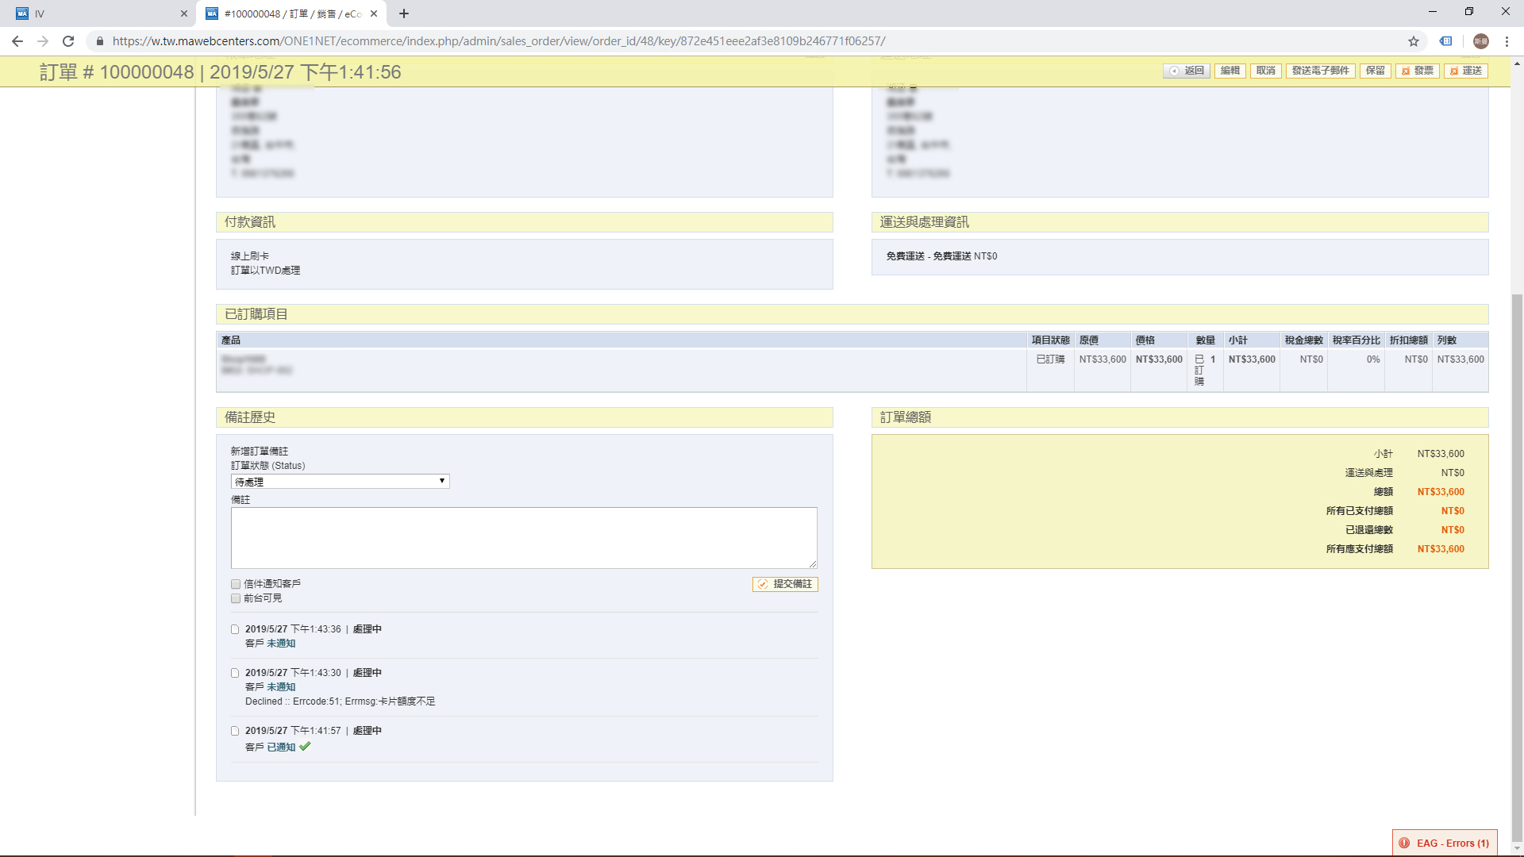Click the 運送與處理資訊 section heading
The height and width of the screenshot is (857, 1524).
[925, 222]
